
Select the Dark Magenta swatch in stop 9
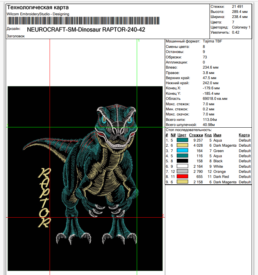click(182, 182)
